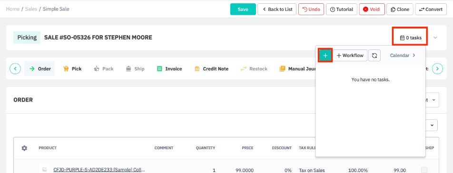
Task: Go to Sales in breadcrumb
Action: (31, 9)
